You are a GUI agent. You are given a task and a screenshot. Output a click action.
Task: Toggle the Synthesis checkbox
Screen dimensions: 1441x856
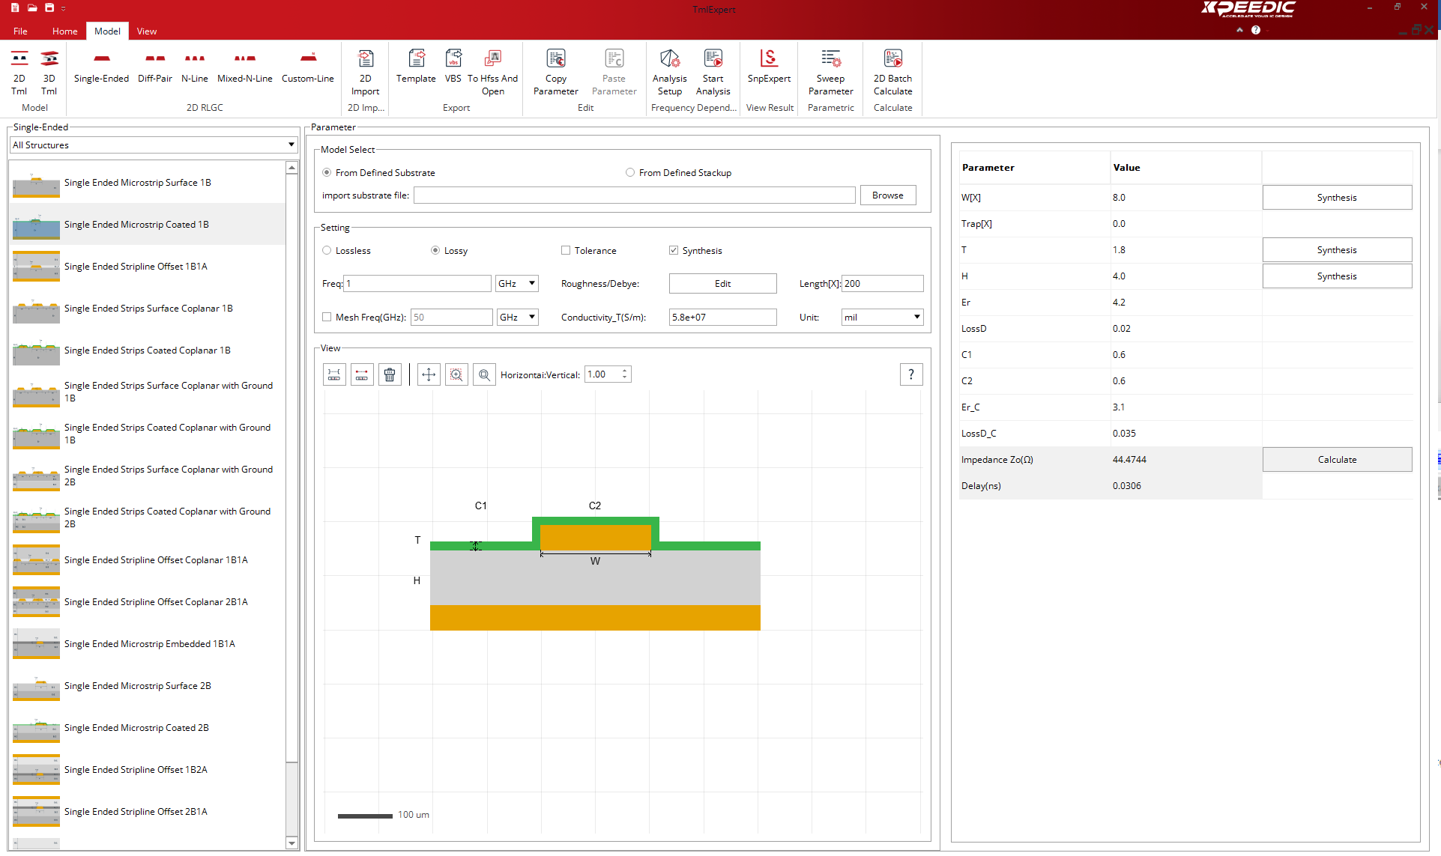pos(674,251)
